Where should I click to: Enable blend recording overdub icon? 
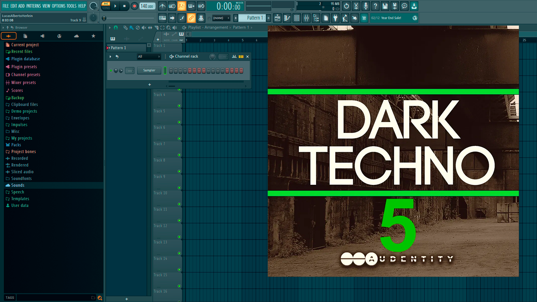[x=191, y=6]
